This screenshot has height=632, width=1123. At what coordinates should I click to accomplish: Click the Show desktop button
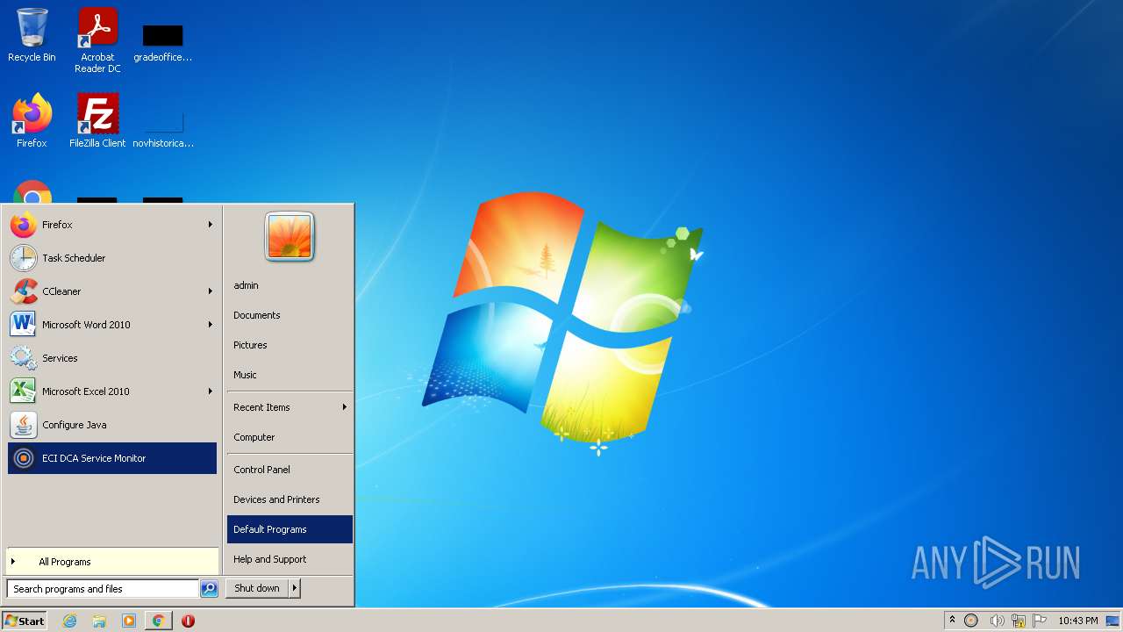point(1112,621)
